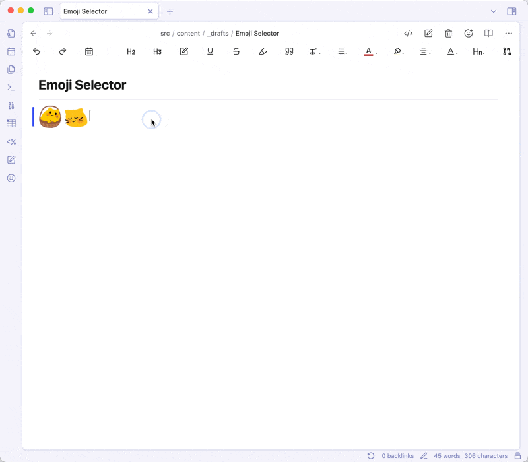
Task: Click the emoji smiley icon in left ribbon
Action: [x=11, y=178]
